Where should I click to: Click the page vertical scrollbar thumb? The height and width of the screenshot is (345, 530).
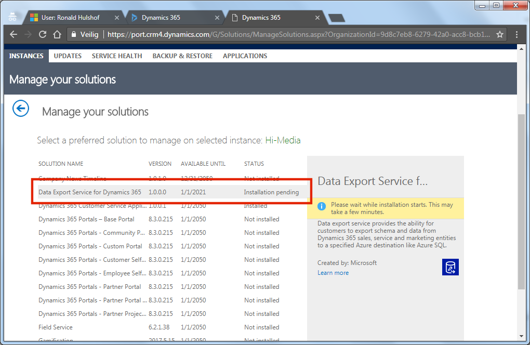point(521,202)
